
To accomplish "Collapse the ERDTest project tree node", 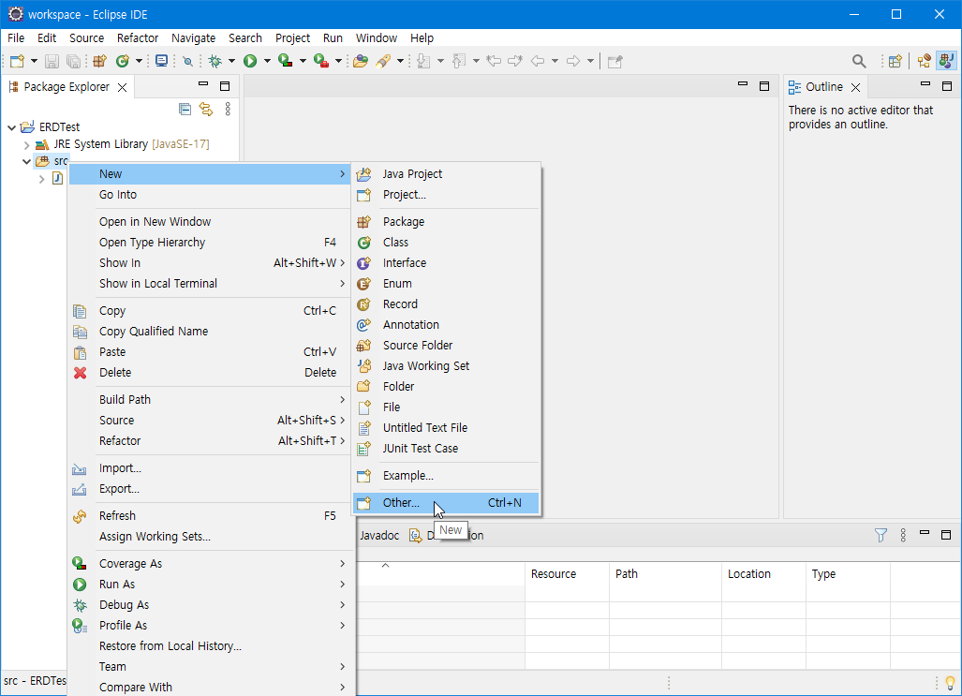I will (11, 127).
